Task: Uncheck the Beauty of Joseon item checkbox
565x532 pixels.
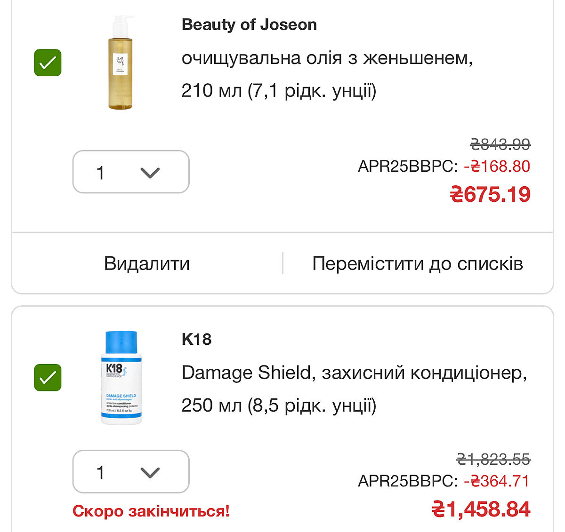Action: (48, 63)
